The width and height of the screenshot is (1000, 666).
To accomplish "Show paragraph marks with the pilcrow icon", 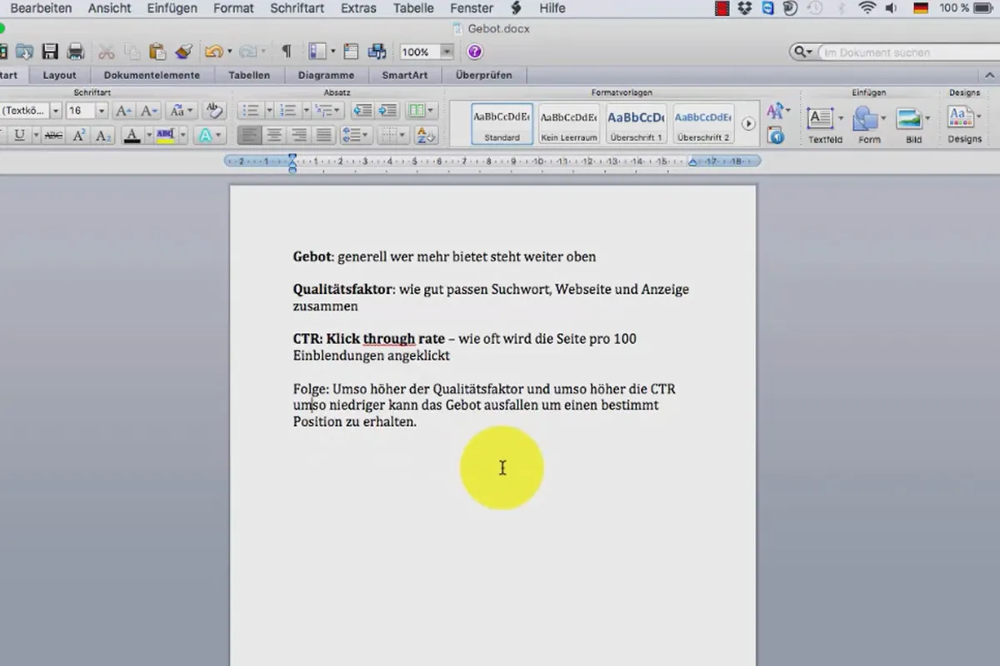I will pos(287,52).
